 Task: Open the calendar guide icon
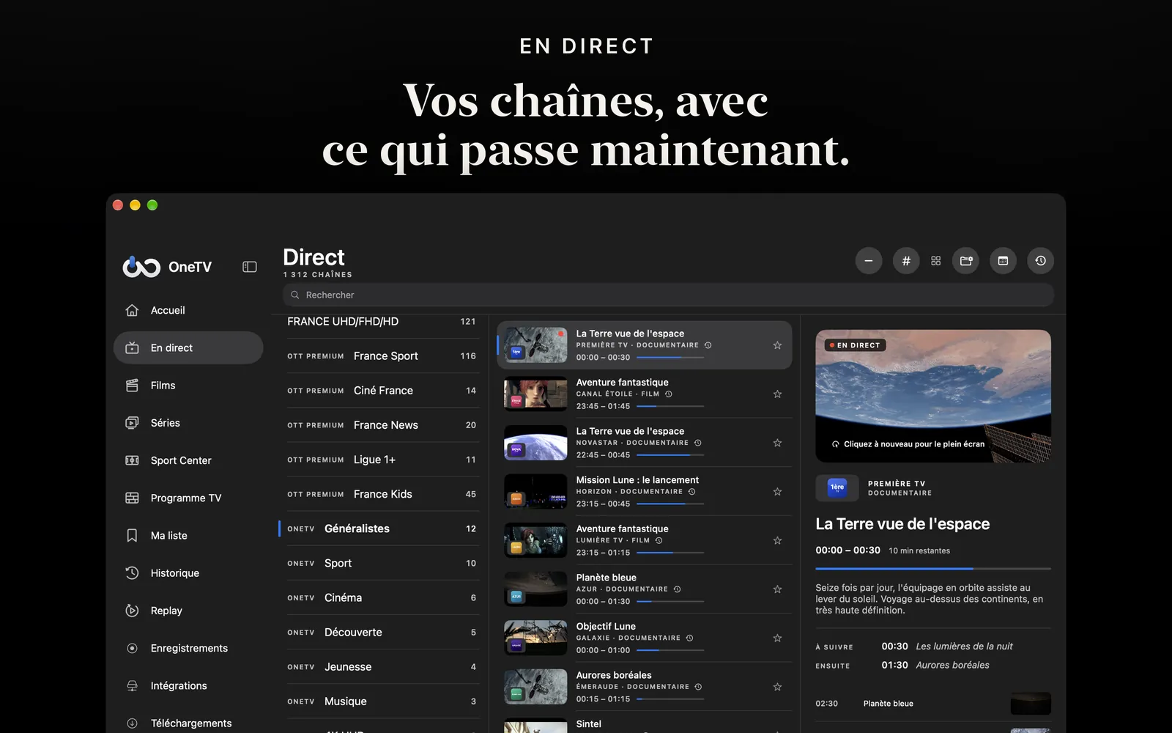tap(1003, 261)
